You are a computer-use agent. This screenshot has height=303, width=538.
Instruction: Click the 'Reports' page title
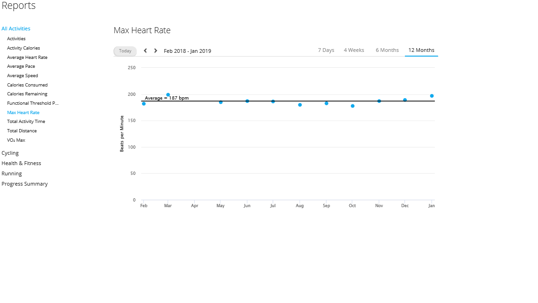pos(19,5)
